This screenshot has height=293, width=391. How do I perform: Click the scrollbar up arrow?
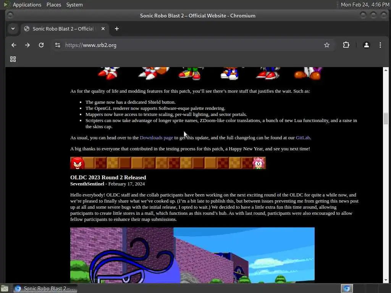386,70
